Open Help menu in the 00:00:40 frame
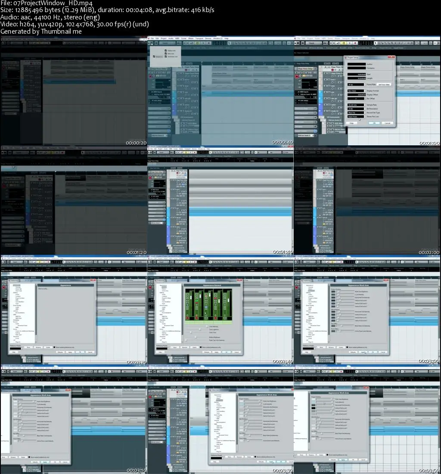The width and height of the screenshot is (441, 474). tap(227, 39)
